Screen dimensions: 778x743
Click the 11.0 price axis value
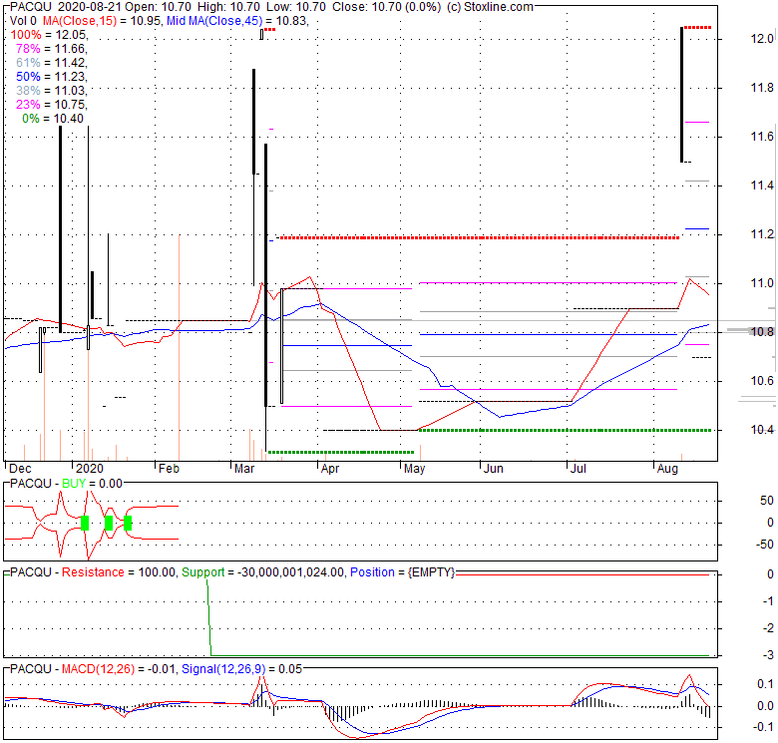tap(762, 283)
